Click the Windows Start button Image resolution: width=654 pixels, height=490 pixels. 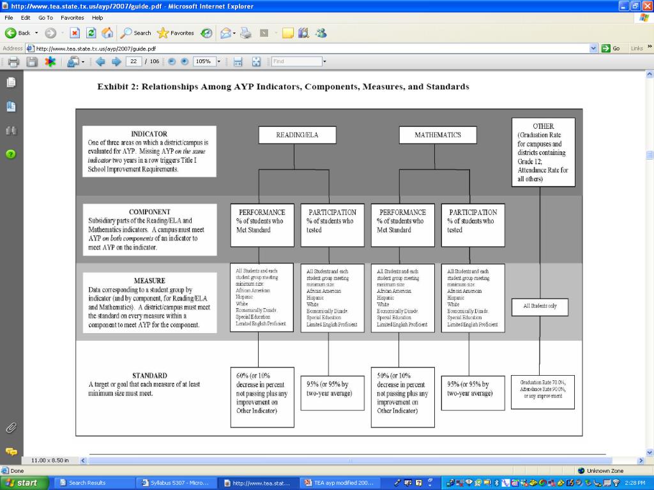(x=24, y=483)
